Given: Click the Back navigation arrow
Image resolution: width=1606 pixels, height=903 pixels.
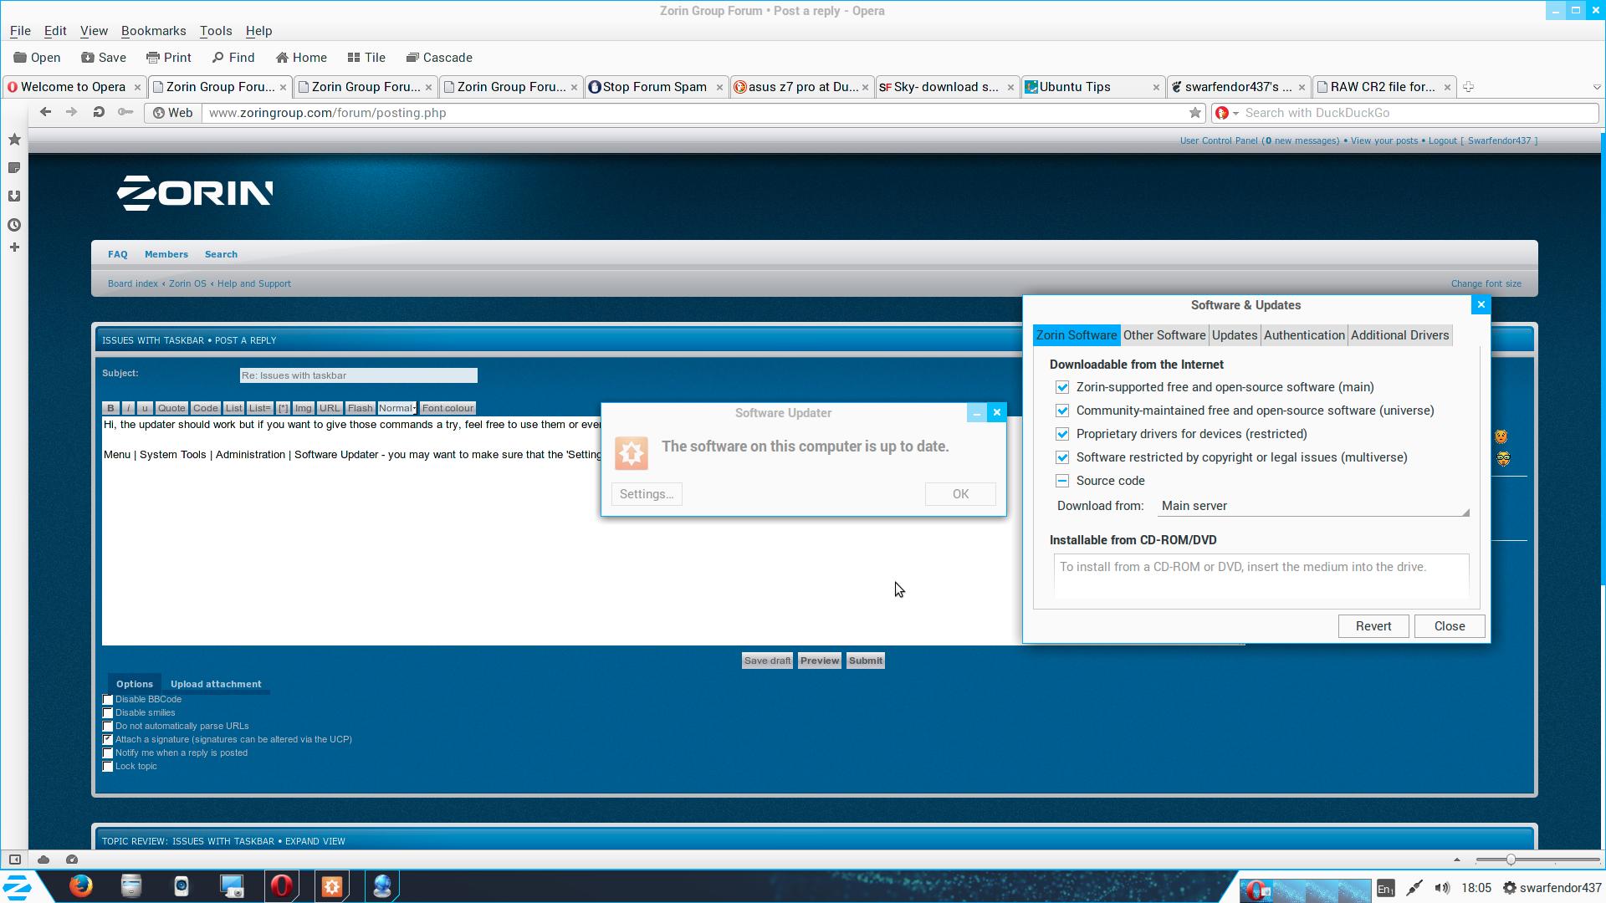Looking at the screenshot, I should pyautogui.click(x=46, y=112).
